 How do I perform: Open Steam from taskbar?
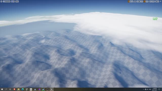coord(43,89)
